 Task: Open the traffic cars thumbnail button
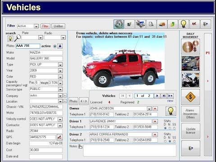coord(190,63)
